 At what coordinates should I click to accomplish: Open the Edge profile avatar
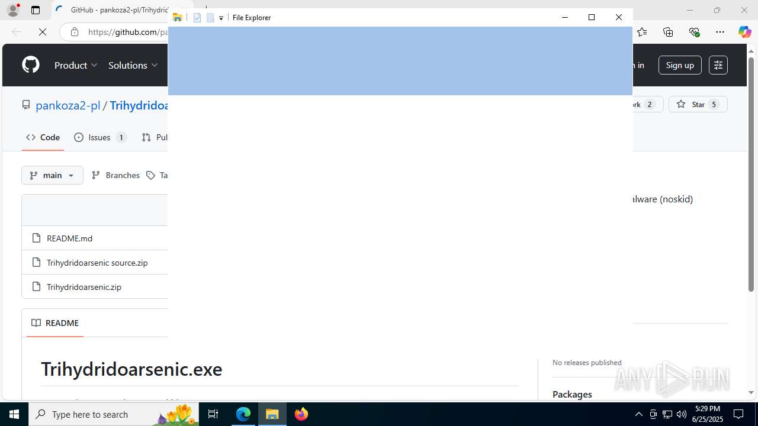(x=13, y=10)
